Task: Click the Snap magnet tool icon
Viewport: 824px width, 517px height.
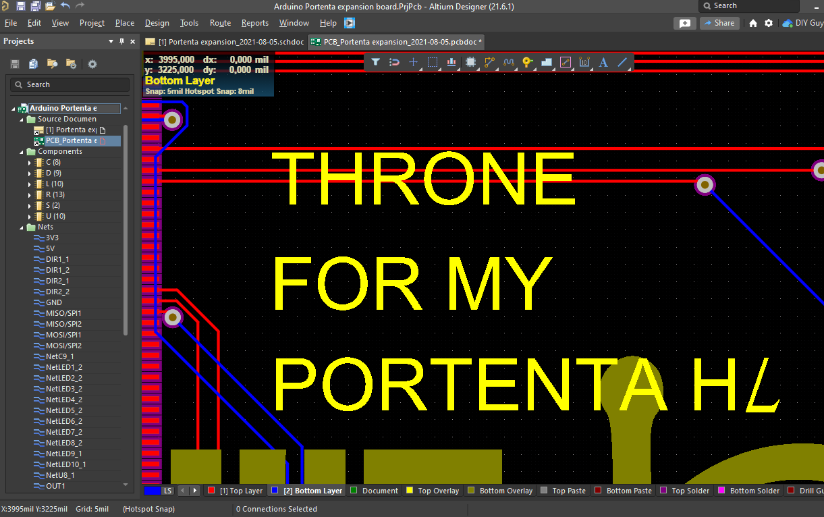Action: 395,62
